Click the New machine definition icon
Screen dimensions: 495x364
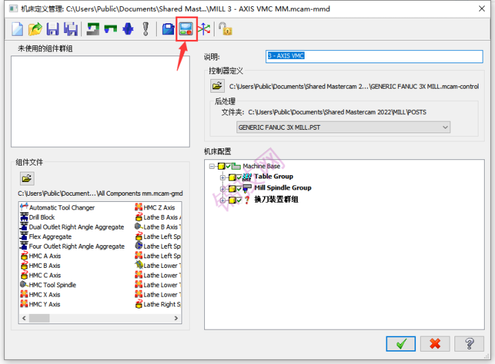point(17,29)
